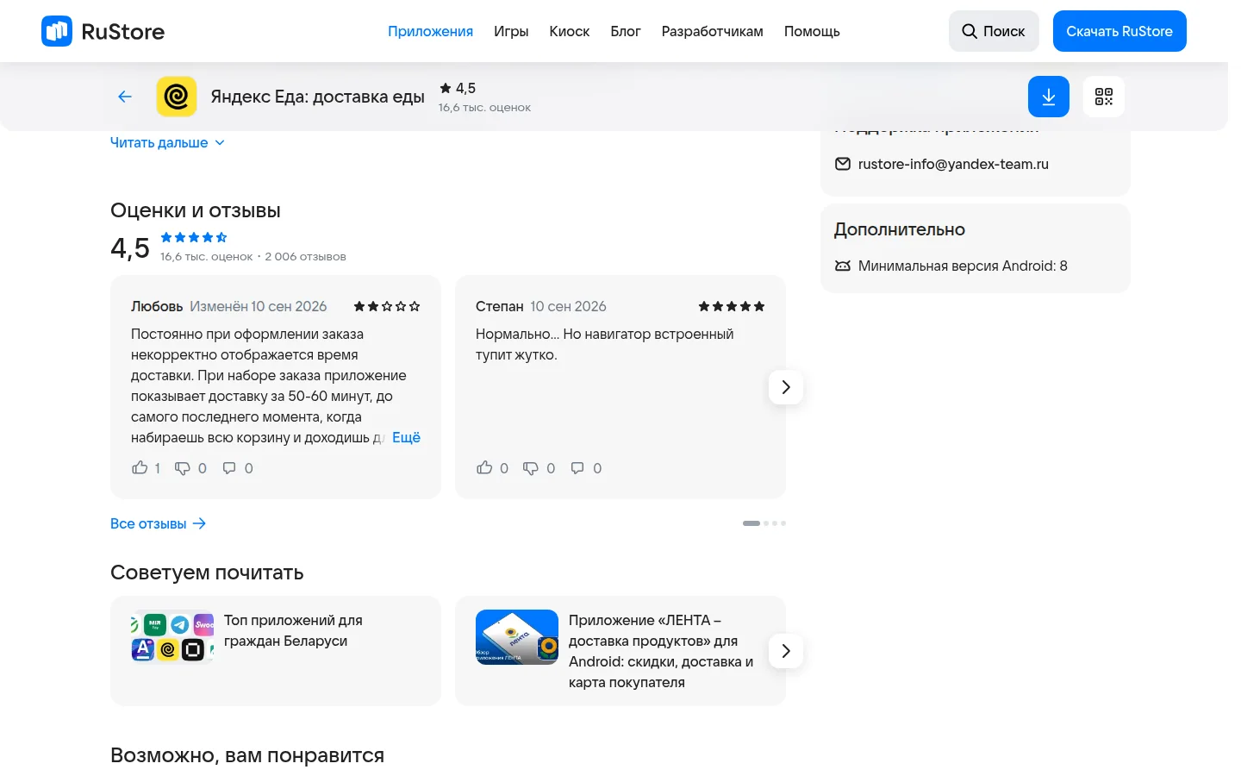1241x776 pixels.
Task: Like Любовь's review with thumbs up
Action: [x=140, y=467]
